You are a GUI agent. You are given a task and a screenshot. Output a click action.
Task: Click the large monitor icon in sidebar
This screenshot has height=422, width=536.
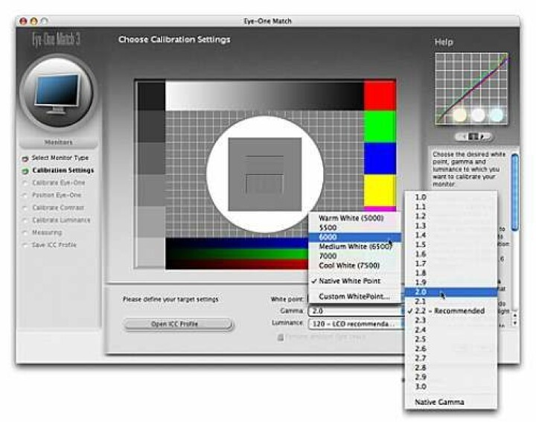click(x=59, y=93)
